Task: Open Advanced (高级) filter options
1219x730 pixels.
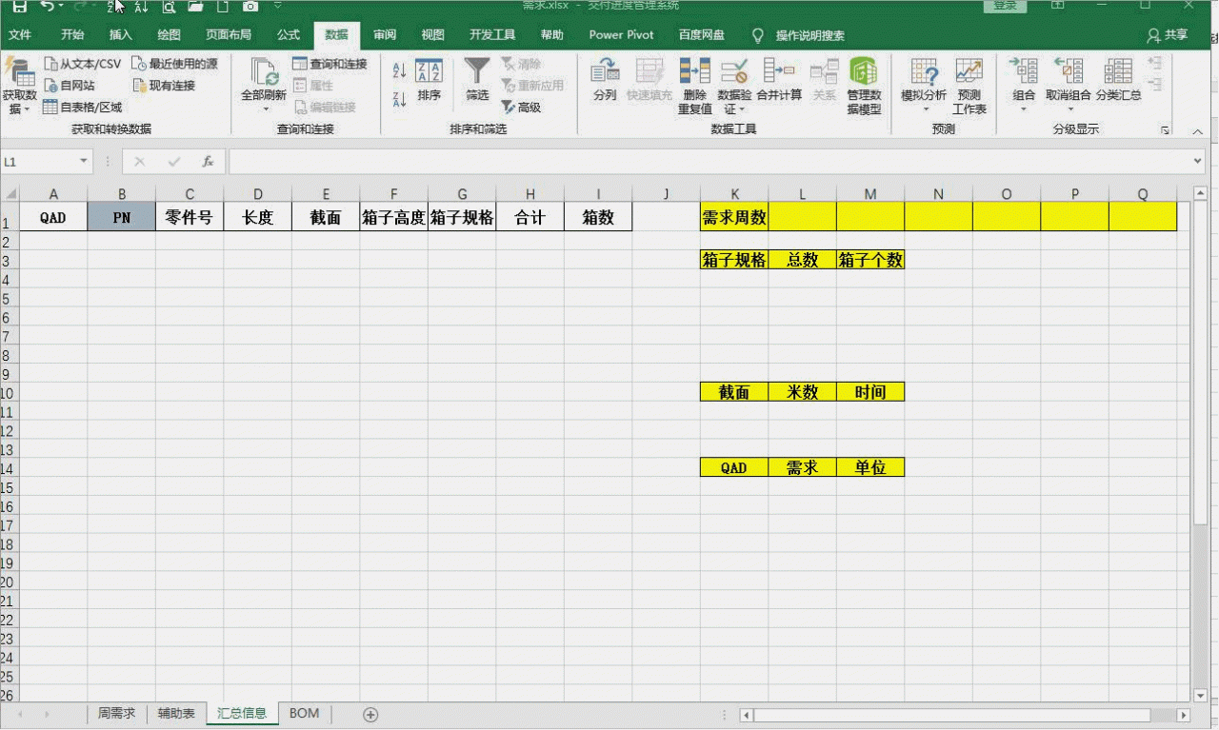Action: (521, 108)
